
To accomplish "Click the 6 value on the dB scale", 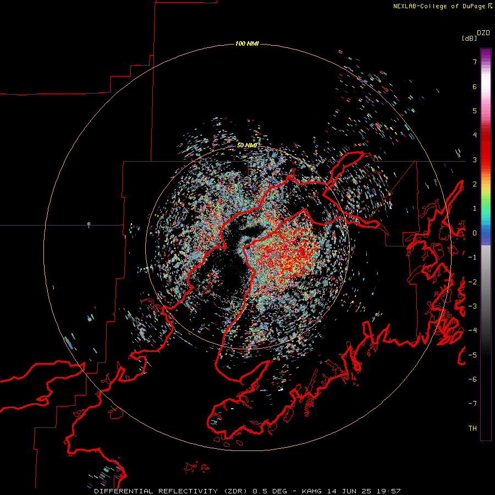I will [475, 86].
